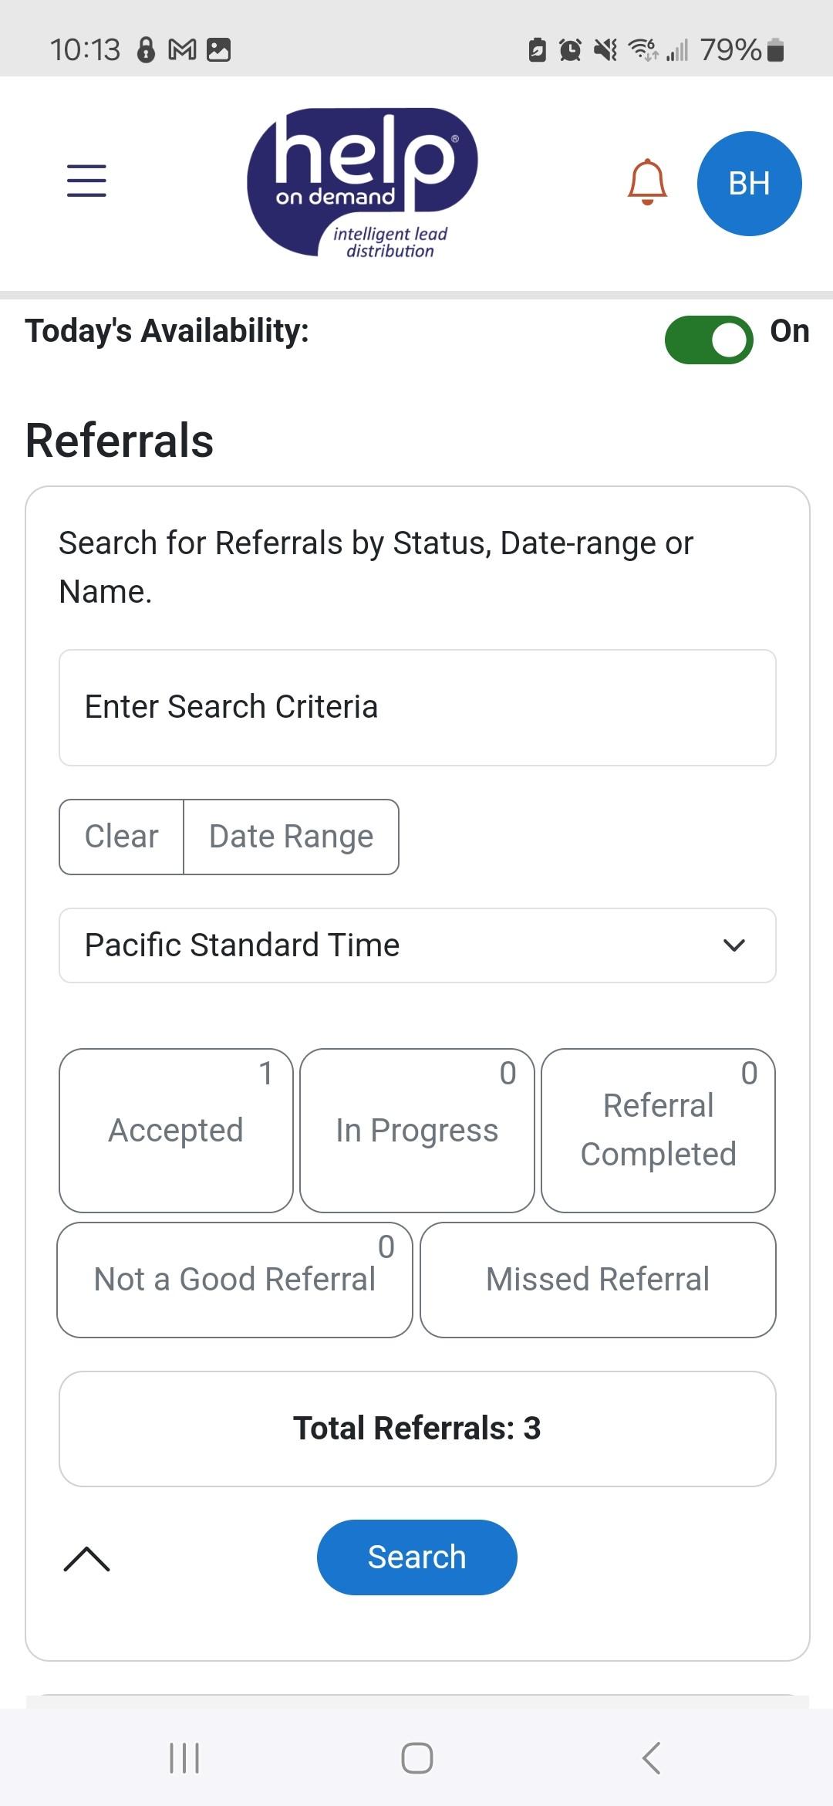Focus the Enter Search Criteria field
This screenshot has height=1806, width=833.
(x=417, y=708)
